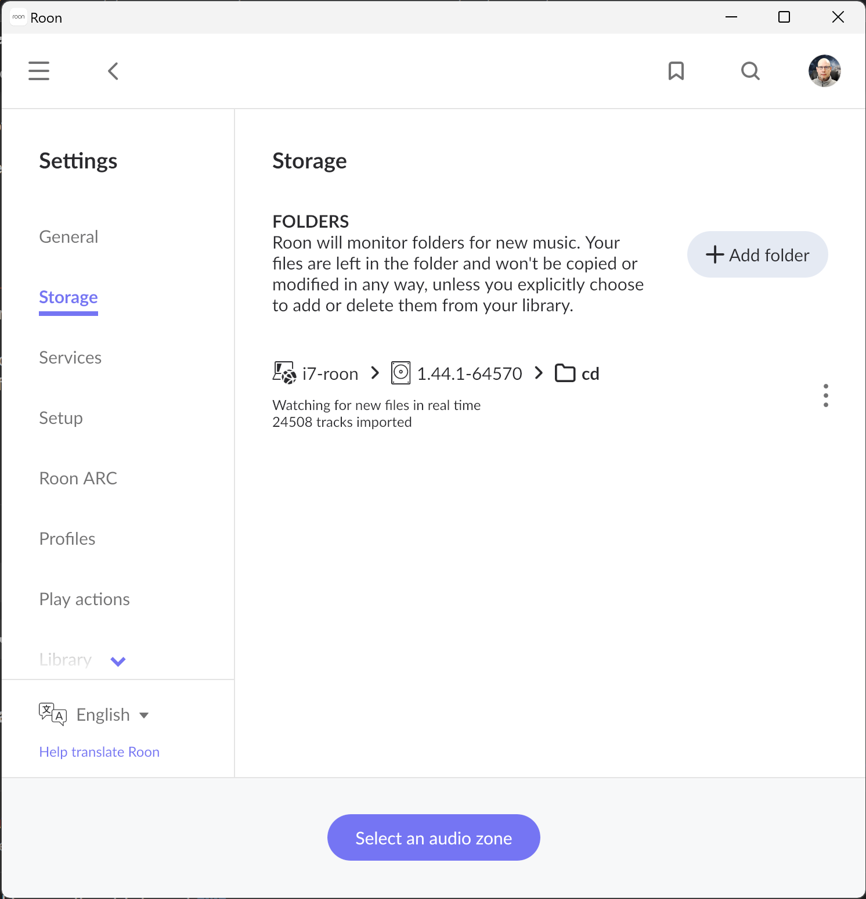Open Services settings

pos(70,358)
